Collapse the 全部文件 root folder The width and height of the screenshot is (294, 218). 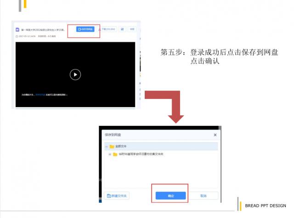coord(107,147)
